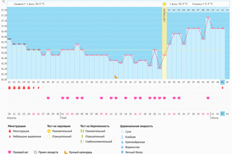The height and width of the screenshot is (154, 232).
Task: Click the yellow 'ОВУЛЯЦИЯ' vertical band
Action: 164,45
